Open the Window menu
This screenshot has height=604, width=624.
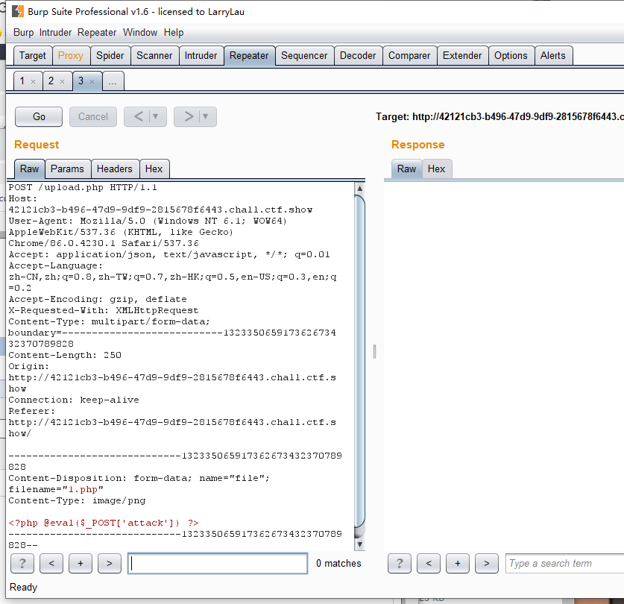pyautogui.click(x=140, y=33)
